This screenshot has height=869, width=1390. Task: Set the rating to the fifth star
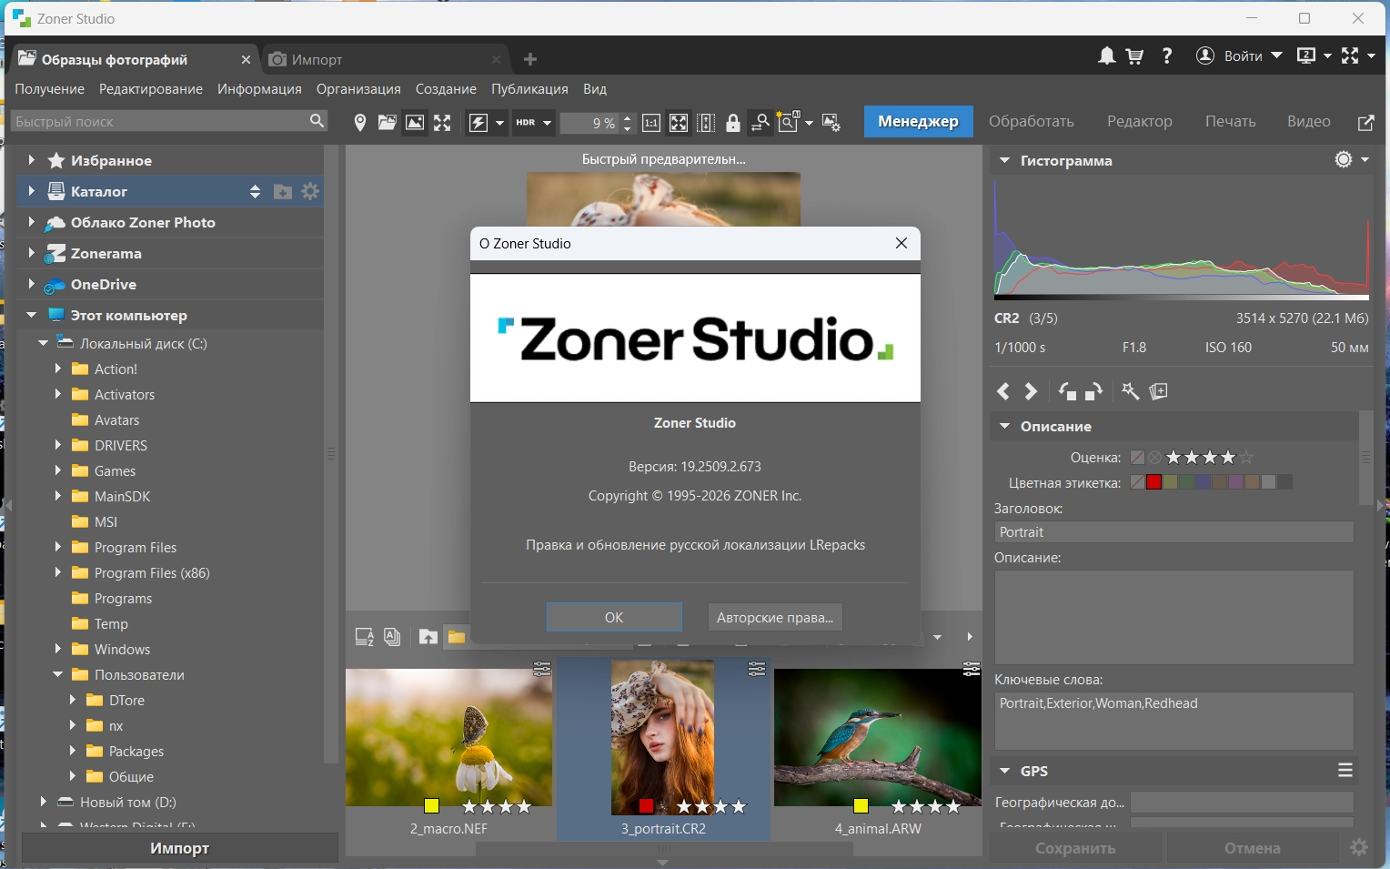tap(1246, 458)
